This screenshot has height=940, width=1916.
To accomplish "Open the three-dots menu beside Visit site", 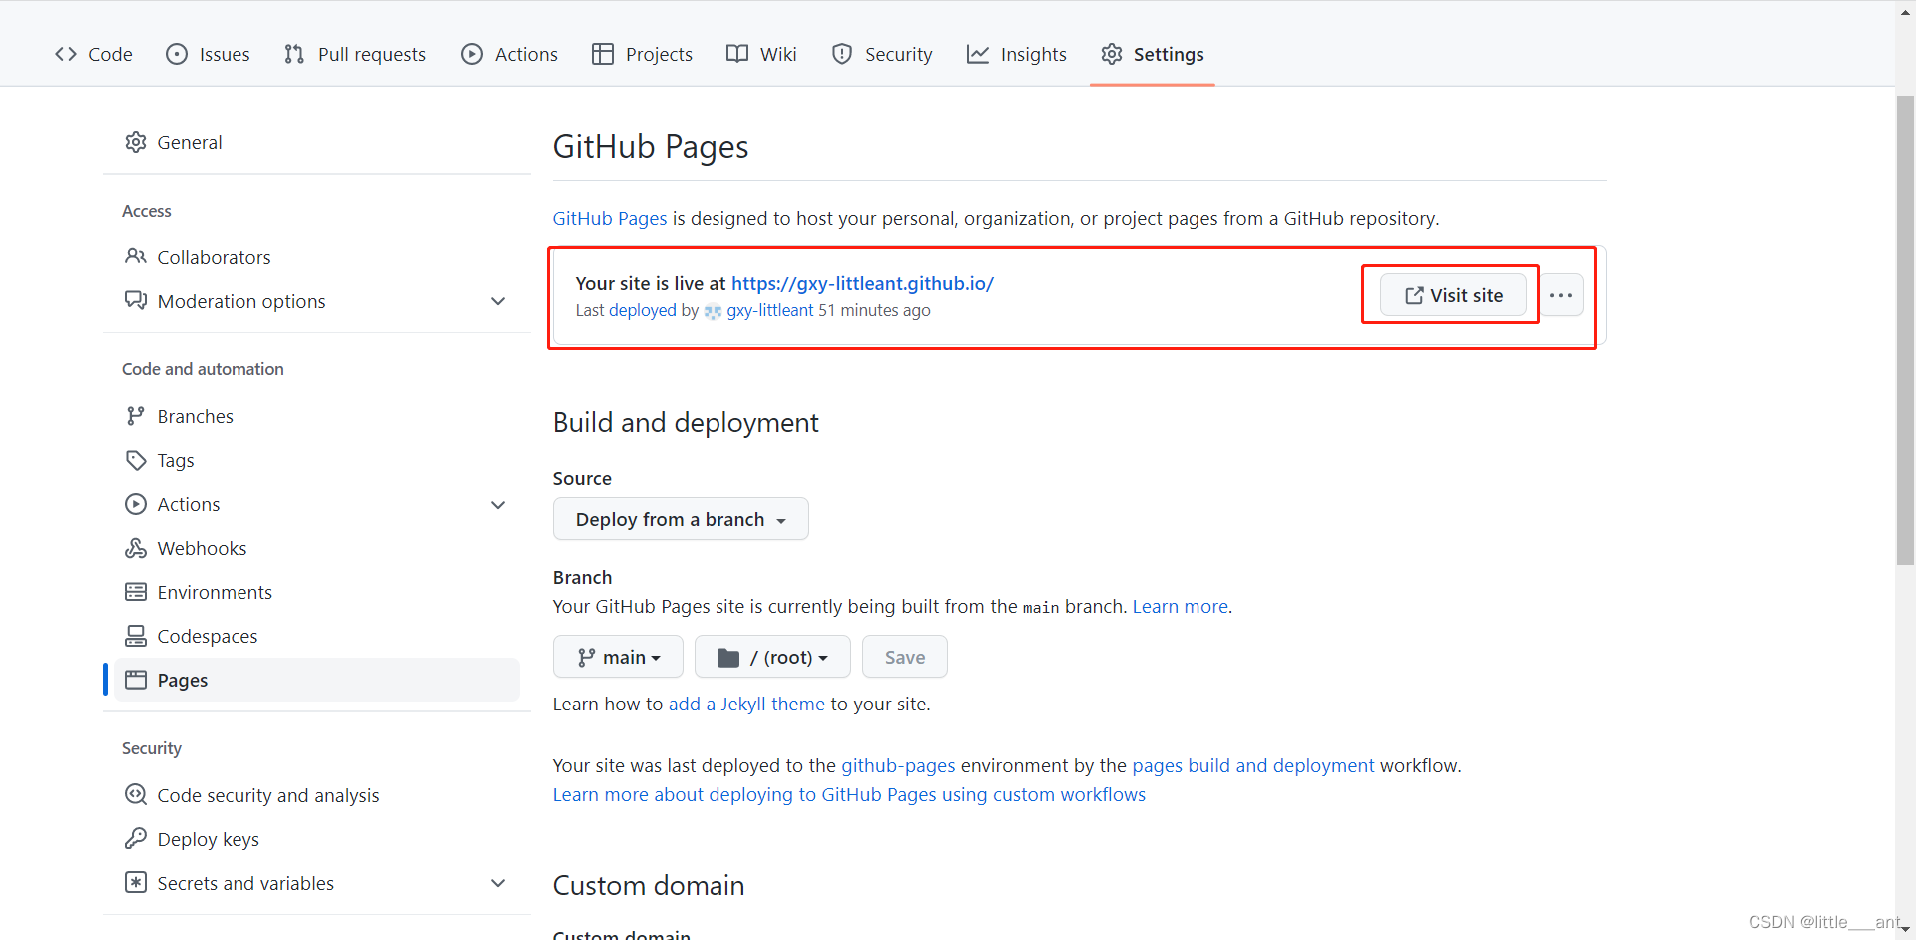I will pos(1561,295).
